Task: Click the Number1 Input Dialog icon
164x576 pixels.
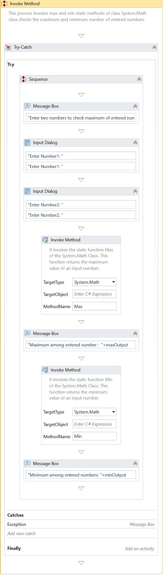Action: click(28, 143)
